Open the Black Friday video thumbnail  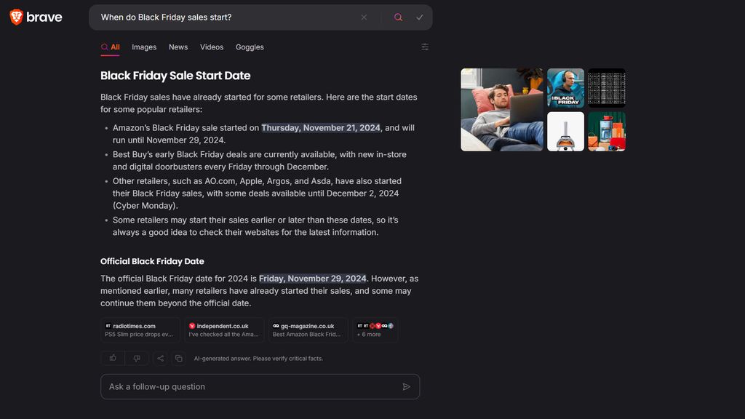565,87
